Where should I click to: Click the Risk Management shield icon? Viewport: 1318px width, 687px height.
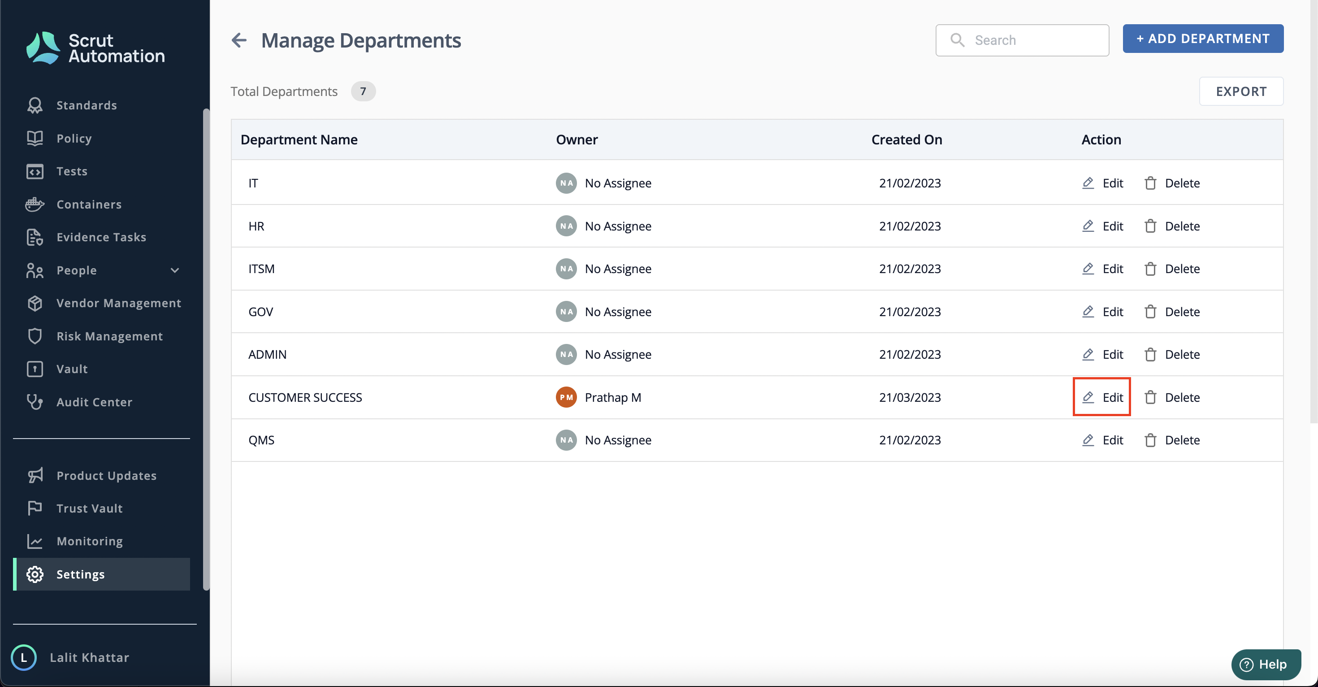click(35, 336)
